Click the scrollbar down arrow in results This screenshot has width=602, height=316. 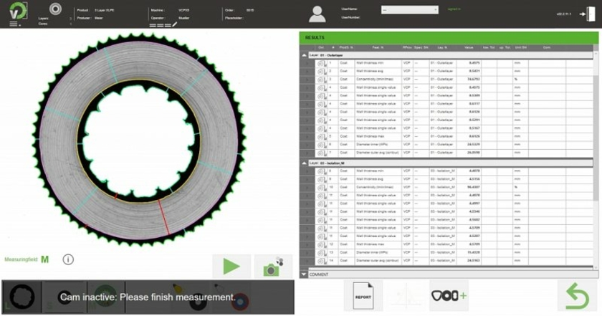coord(596,267)
